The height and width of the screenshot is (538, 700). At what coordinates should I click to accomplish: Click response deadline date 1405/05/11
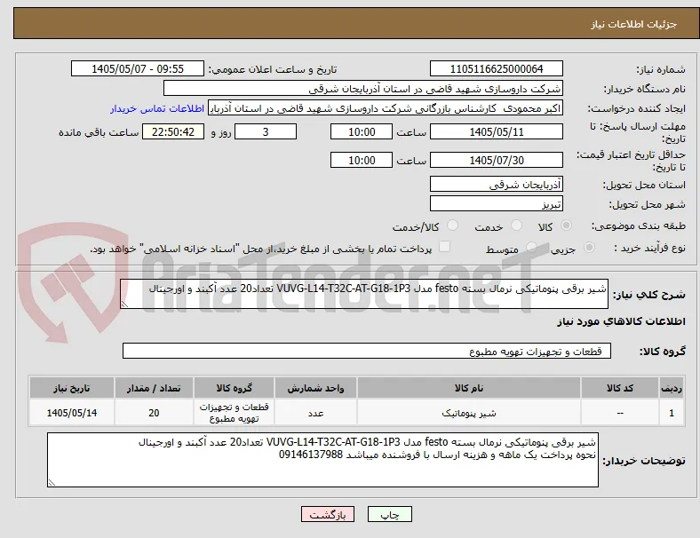(x=496, y=132)
